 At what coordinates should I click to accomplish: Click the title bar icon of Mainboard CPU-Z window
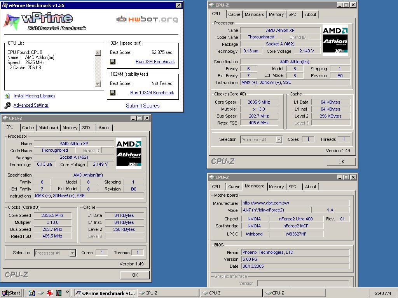click(212, 177)
